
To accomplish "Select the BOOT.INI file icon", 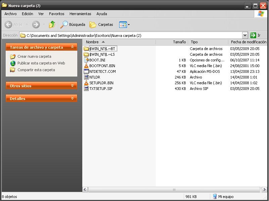I will 86,60.
